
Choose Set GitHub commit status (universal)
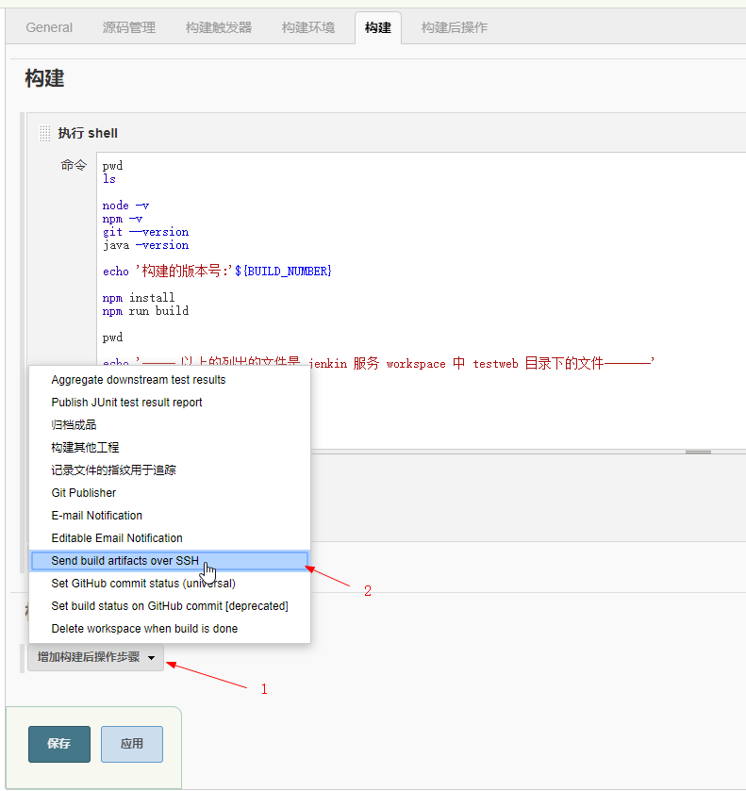tap(170, 584)
